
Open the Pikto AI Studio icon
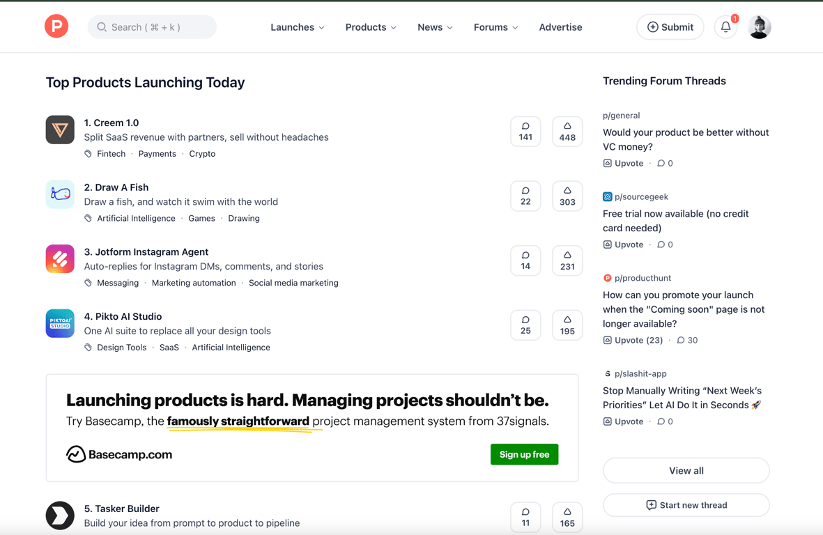pyautogui.click(x=60, y=323)
